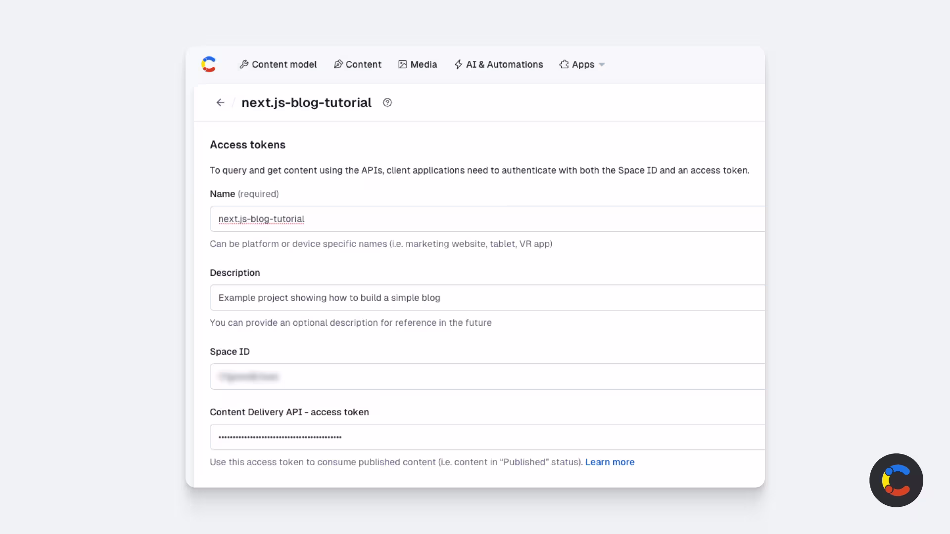Open AI & Automations
Viewport: 950px width, 534px height.
coord(499,64)
